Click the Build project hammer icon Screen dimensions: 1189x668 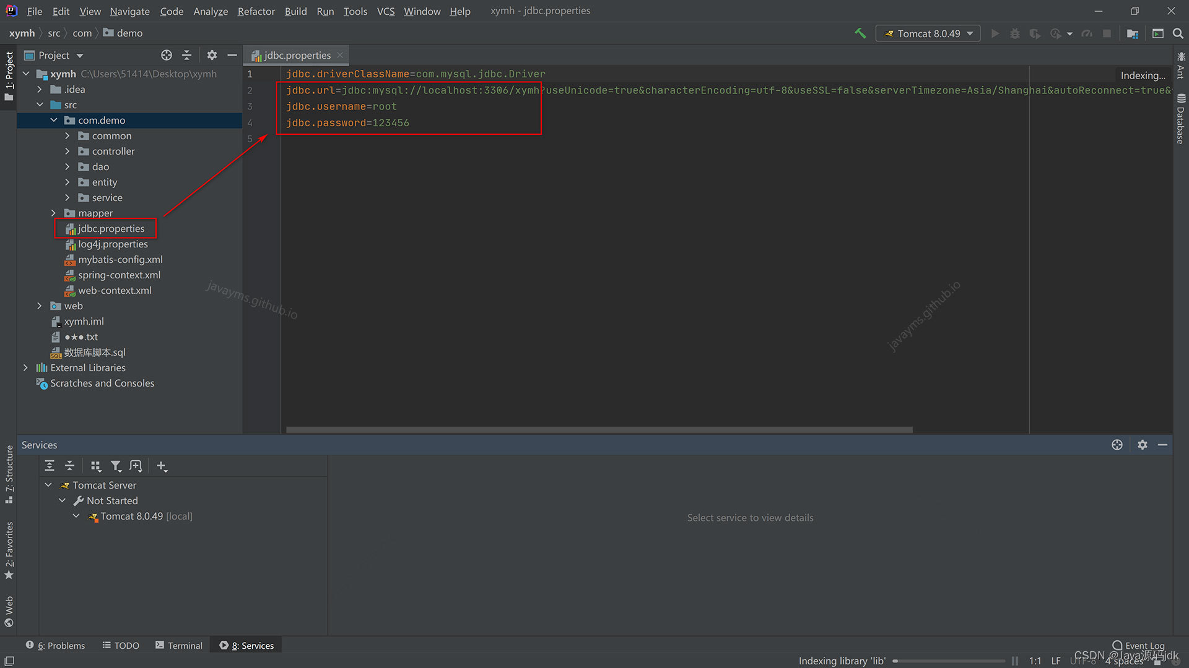click(860, 33)
